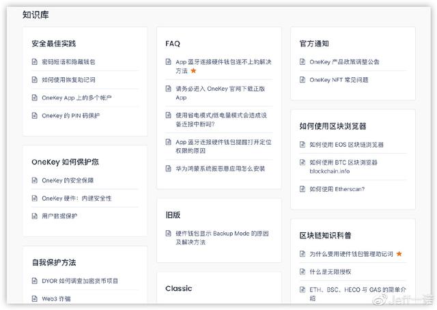Click document icon beside Web3 诈骗
The image size is (437, 310).
(35, 299)
